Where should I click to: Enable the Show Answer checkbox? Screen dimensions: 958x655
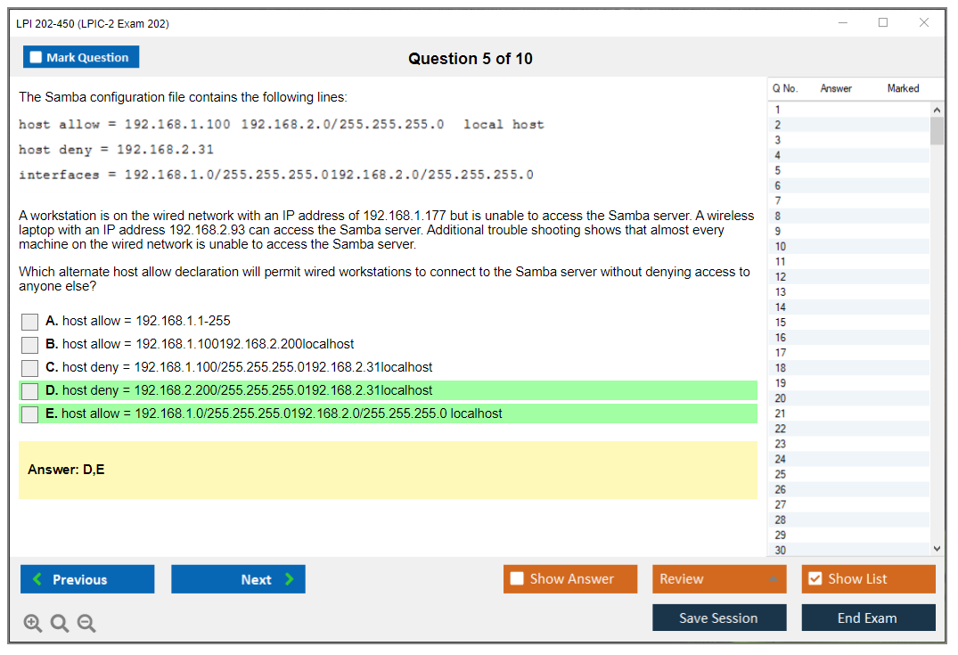(518, 579)
